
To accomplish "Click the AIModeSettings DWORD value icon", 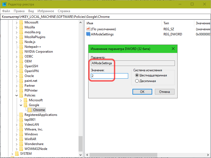I will click(88, 34).
